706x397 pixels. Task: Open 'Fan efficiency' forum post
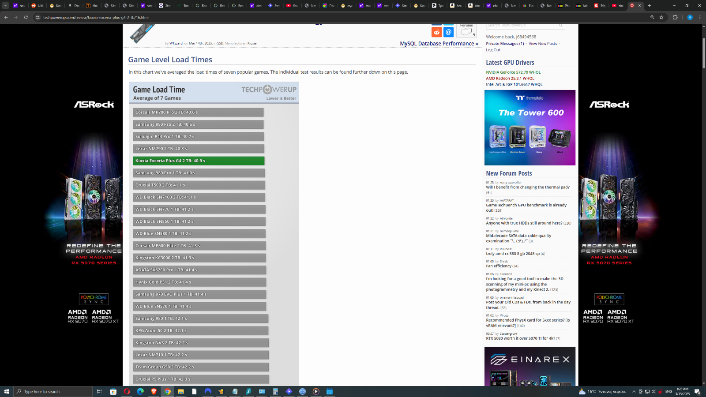click(x=499, y=266)
